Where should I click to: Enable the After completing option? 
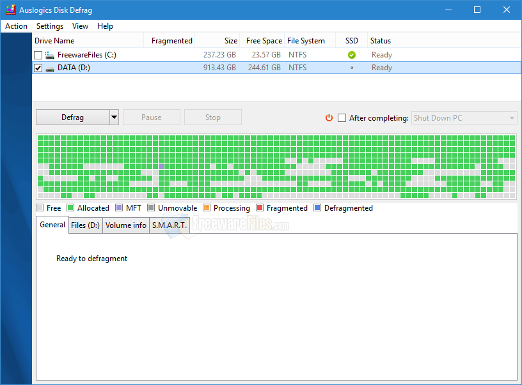(342, 118)
